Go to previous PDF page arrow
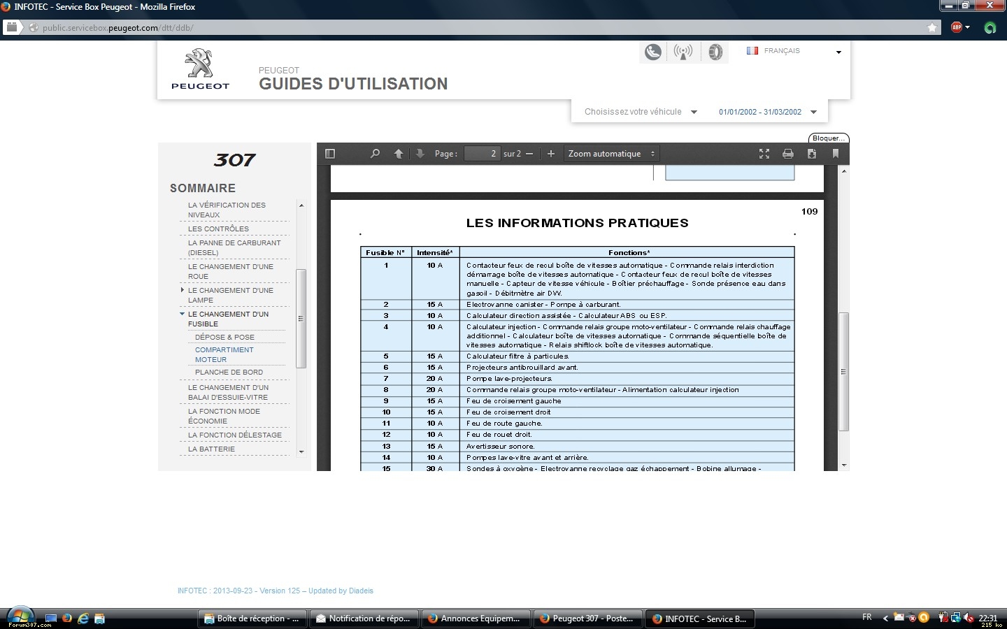 398,154
